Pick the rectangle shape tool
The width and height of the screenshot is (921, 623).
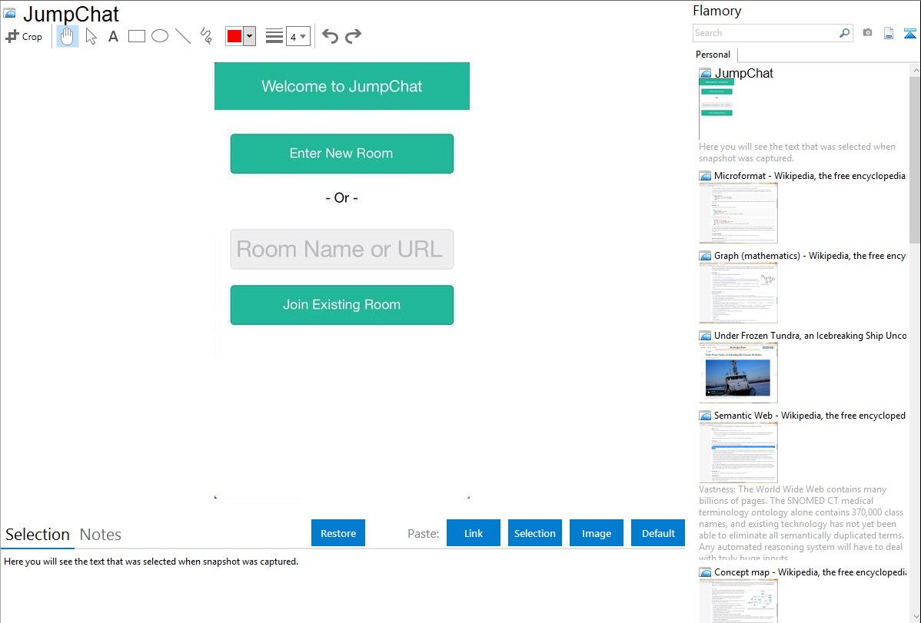tap(136, 36)
